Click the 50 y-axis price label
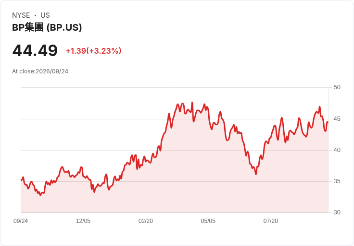Viewport: 354px width, 246px height. coord(337,87)
